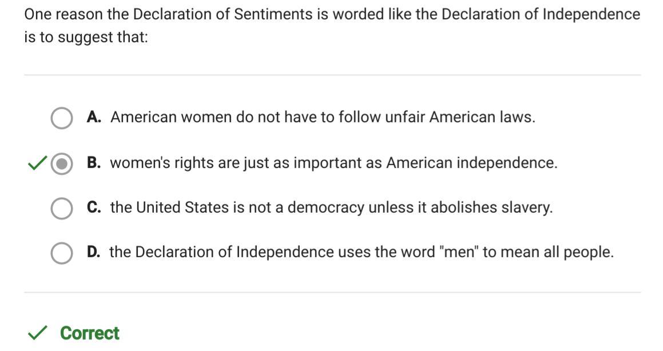Click the bold letter B label
663x351 pixels.
[94, 163]
